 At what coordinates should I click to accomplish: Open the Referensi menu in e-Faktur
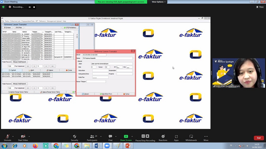(42, 21)
